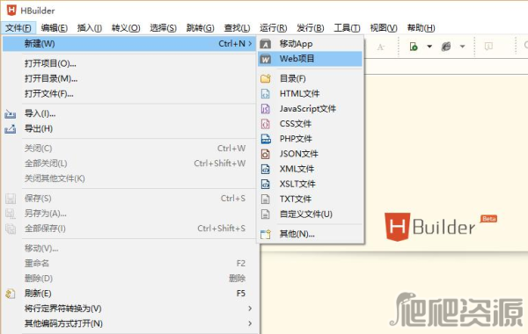Click the 删除(D) menu entry
The width and height of the screenshot is (528, 334).
(129, 279)
